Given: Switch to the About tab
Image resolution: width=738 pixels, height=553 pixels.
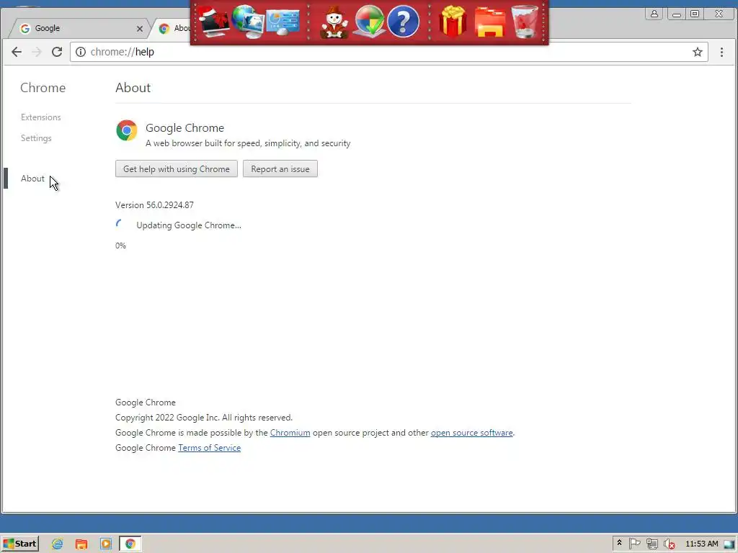Looking at the screenshot, I should click(175, 29).
